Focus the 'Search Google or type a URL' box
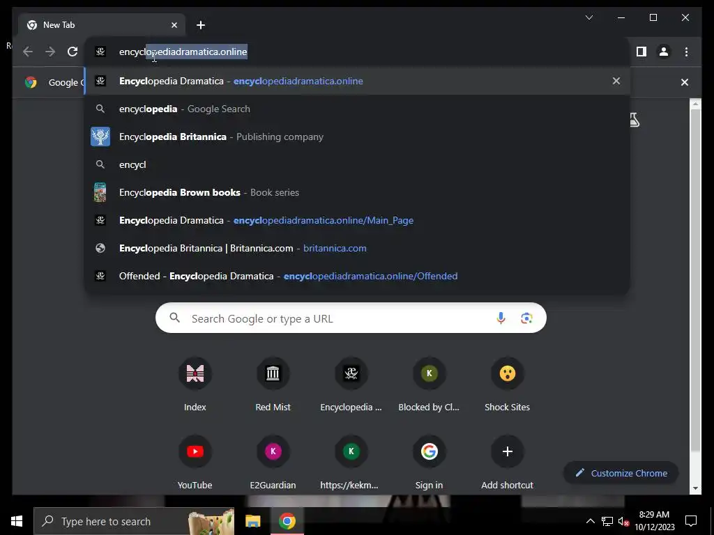 [351, 318]
